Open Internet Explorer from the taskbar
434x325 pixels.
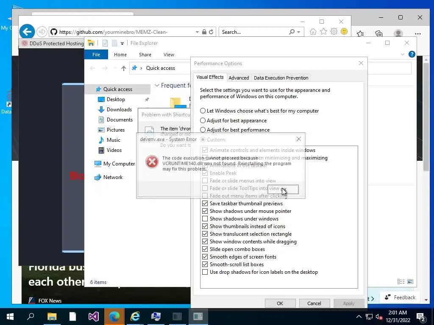pos(135,317)
